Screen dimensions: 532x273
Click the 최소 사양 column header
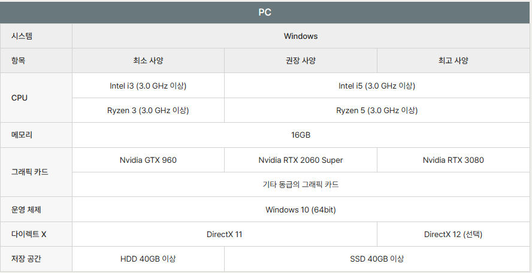[148, 60]
